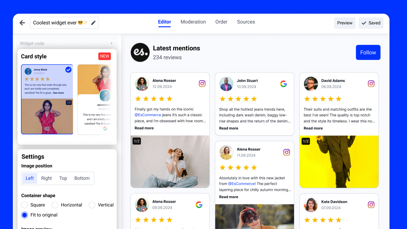Switch to the Editor tab

coord(164,22)
